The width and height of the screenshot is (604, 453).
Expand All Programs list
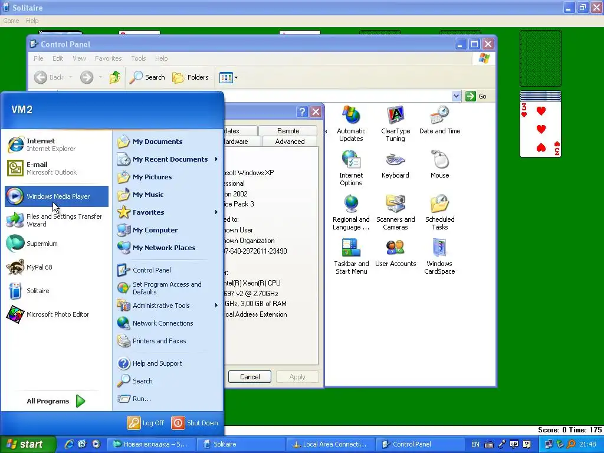tap(56, 401)
